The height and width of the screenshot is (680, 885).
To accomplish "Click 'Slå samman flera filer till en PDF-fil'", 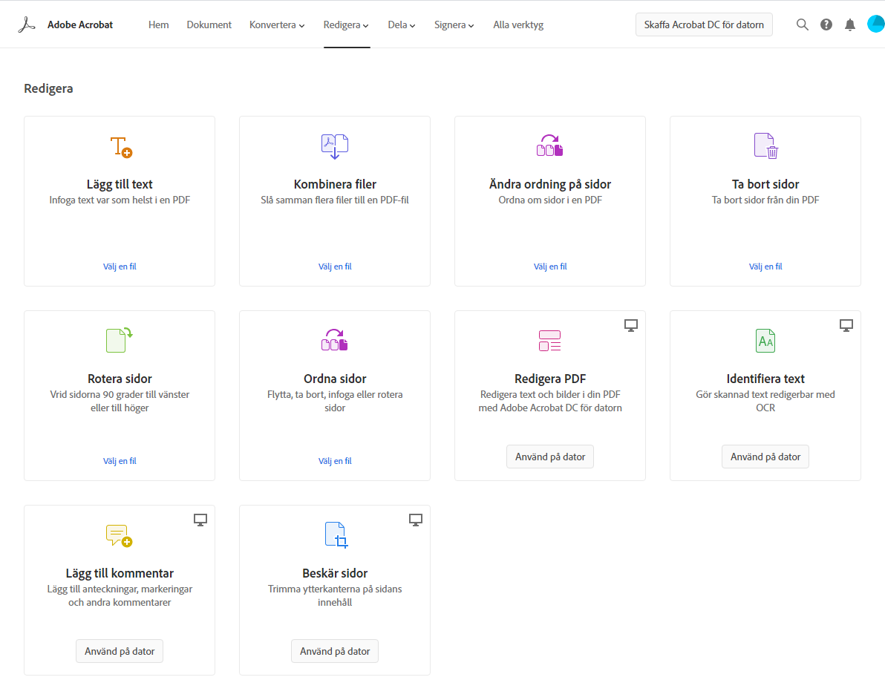I will (335, 200).
